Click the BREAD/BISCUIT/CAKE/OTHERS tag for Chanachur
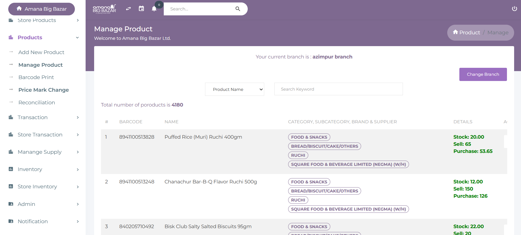Viewport: 521px width, 235px height. click(x=324, y=191)
